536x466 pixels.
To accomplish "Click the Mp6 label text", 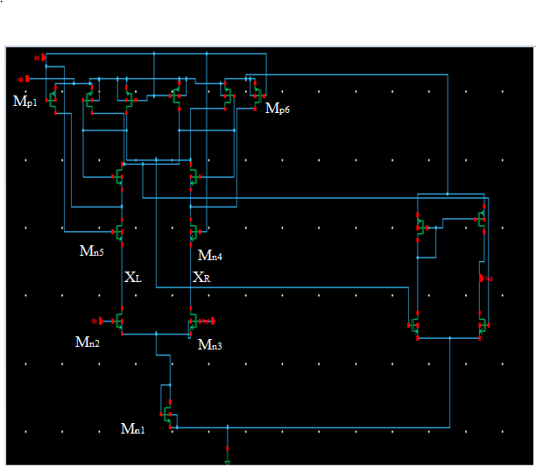I will tap(278, 109).
